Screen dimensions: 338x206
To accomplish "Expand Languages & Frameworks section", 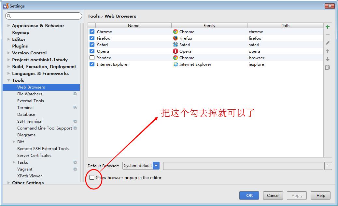I will [x=8, y=73].
